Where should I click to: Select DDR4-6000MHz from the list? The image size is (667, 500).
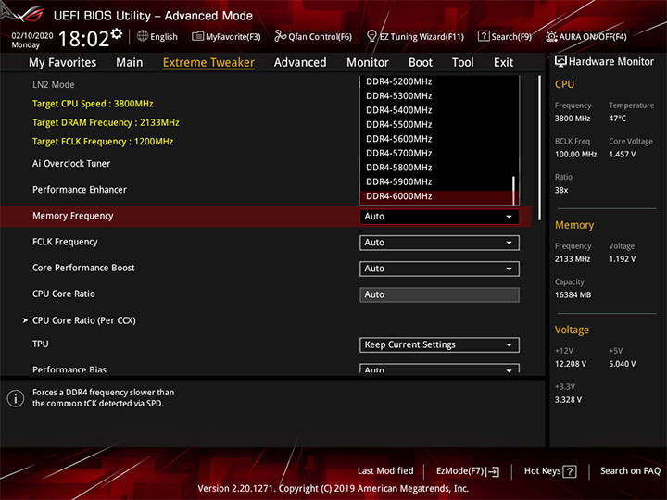coord(436,196)
